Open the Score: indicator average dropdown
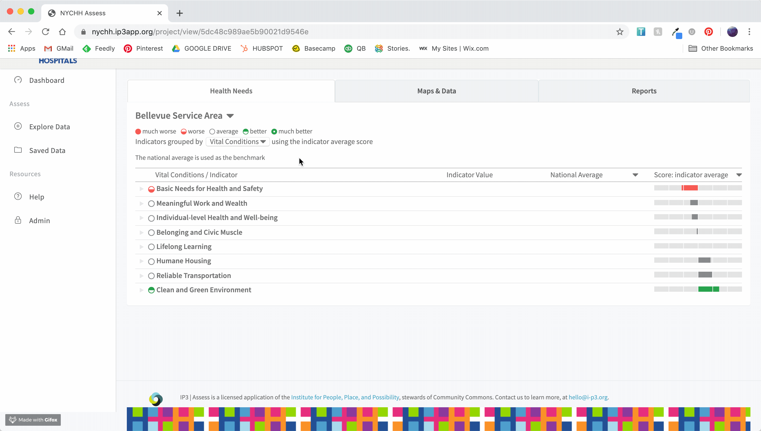 739,175
